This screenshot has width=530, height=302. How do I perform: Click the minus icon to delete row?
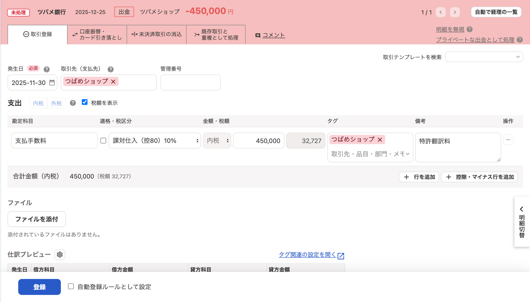coord(508,140)
